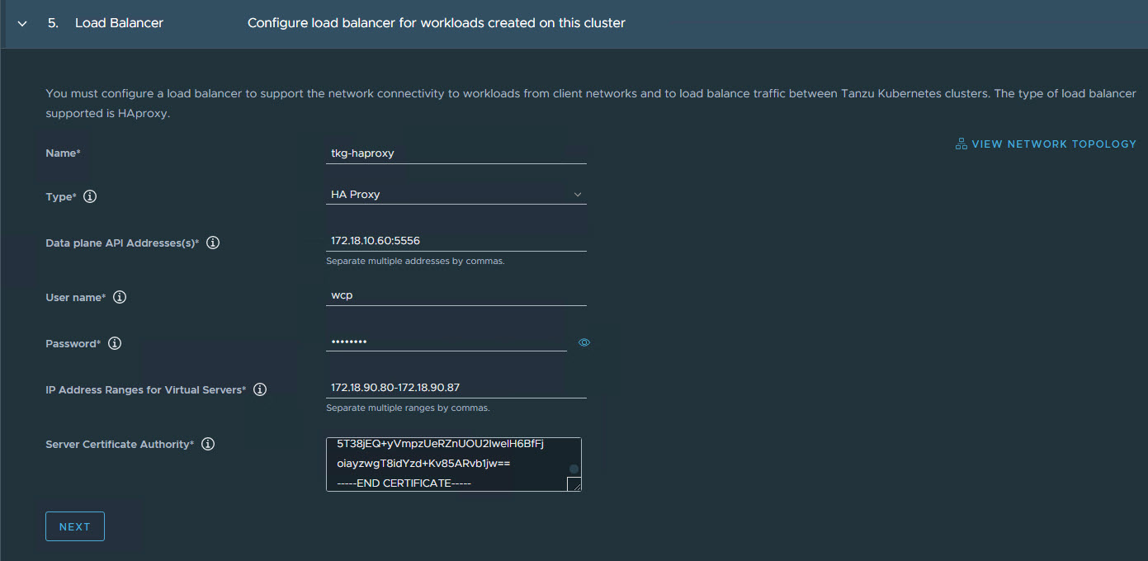Screen dimensions: 1148x561
Task: Click info icon next to User name
Action: coord(120,297)
